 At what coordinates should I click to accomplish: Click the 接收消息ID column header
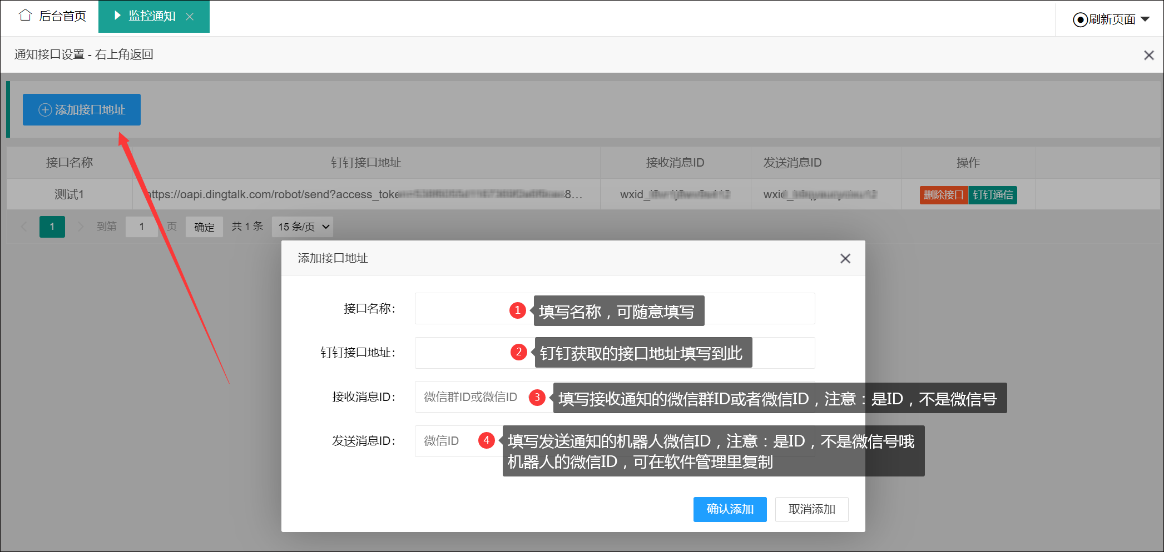click(x=675, y=163)
